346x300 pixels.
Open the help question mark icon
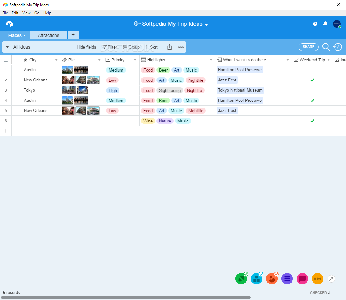click(315, 24)
